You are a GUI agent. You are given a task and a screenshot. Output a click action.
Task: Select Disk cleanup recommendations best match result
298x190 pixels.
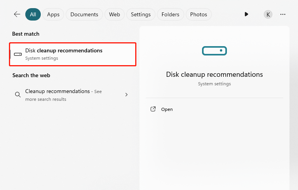pyautogui.click(x=73, y=54)
